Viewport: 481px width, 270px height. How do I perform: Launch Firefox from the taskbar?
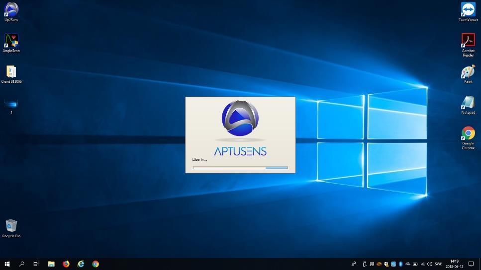[x=66, y=264]
